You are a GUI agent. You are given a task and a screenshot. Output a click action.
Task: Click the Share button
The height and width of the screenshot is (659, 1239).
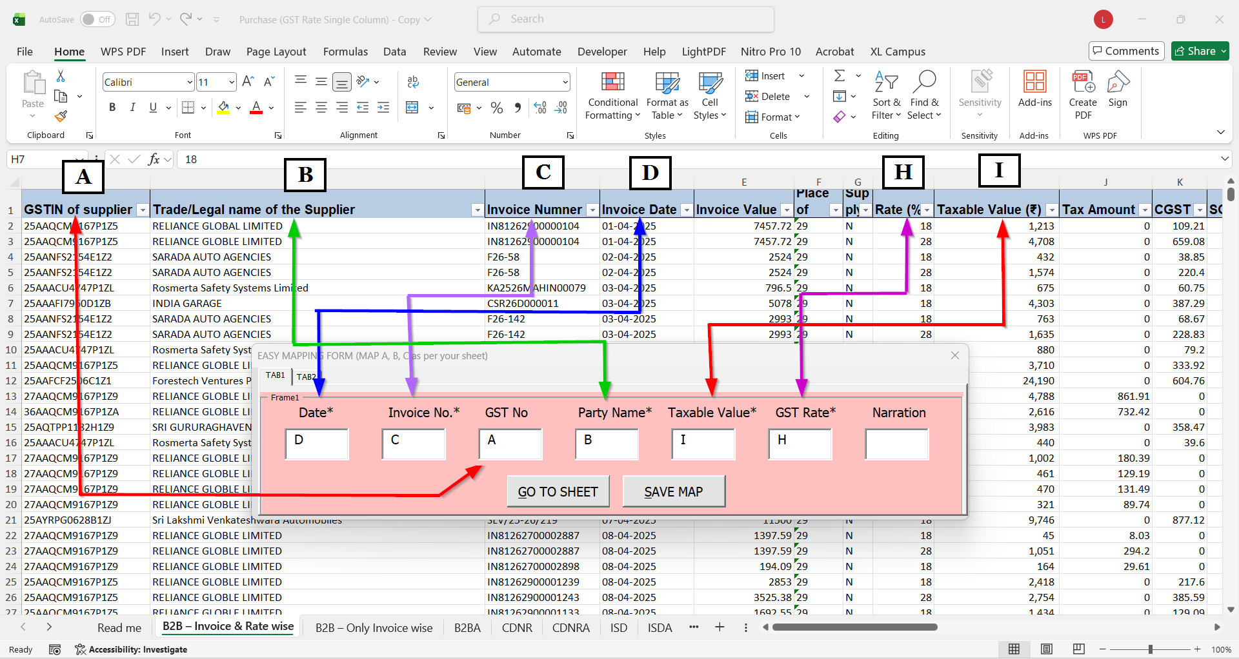[x=1200, y=51]
